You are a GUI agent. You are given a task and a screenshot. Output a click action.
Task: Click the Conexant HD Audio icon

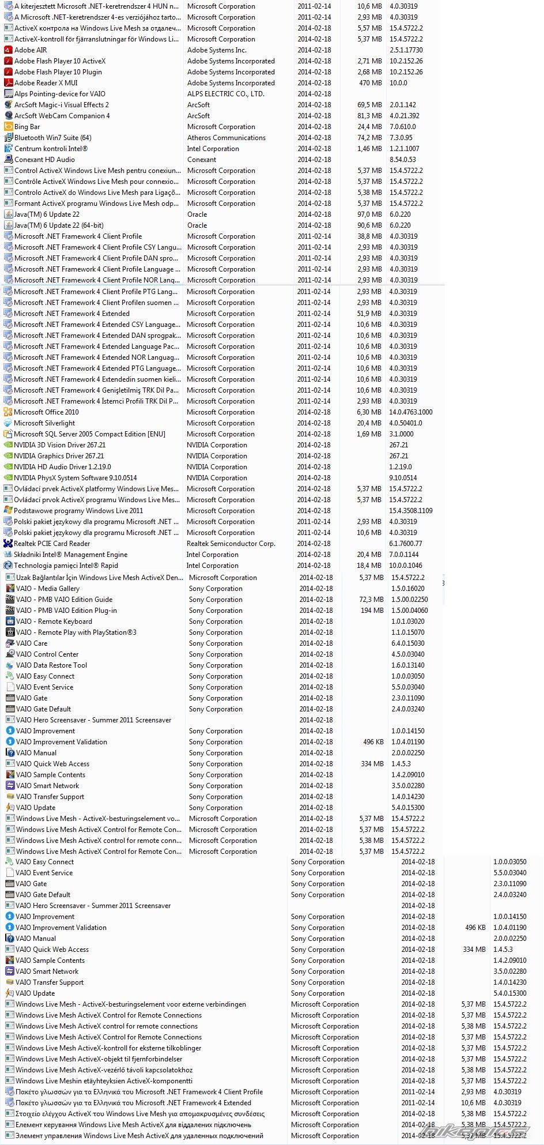[x=9, y=160]
